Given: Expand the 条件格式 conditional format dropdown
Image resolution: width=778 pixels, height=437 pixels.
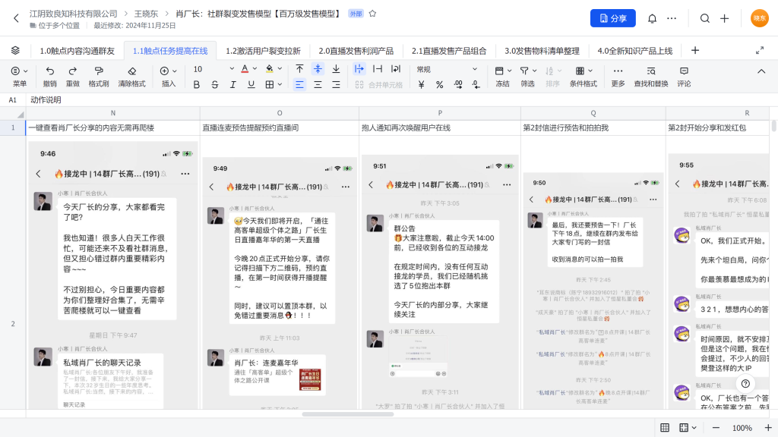Looking at the screenshot, I should pos(590,71).
